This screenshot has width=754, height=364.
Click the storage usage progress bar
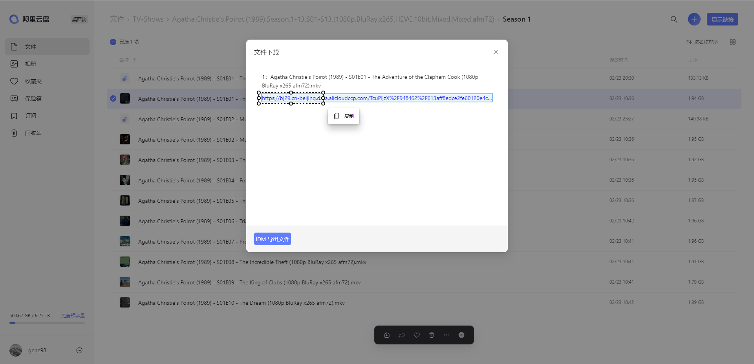(47, 323)
